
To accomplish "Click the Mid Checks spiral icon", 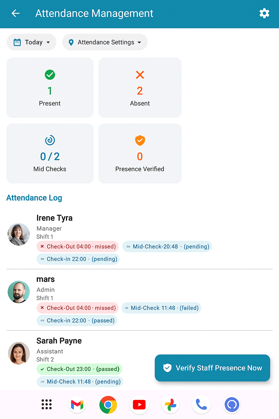I will click(x=50, y=140).
